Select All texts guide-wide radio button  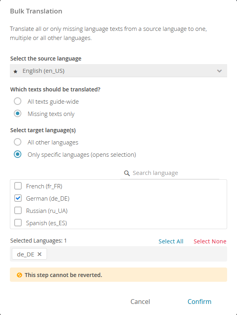18,101
